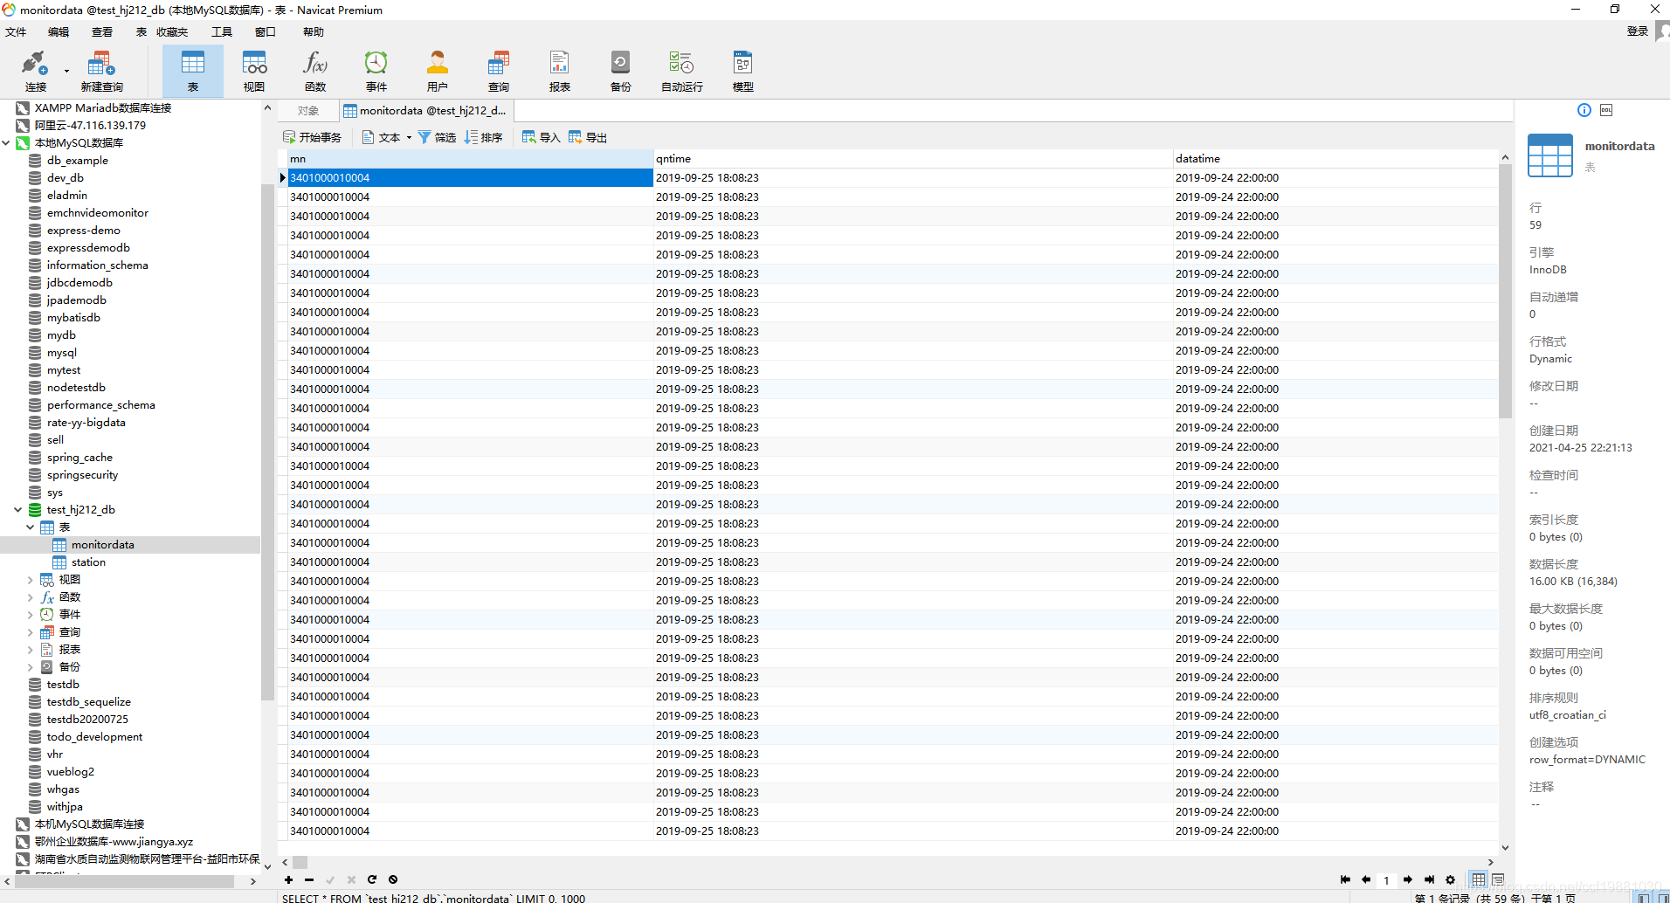Refresh the table data
This screenshot has width=1670, height=903.
coord(372,879)
